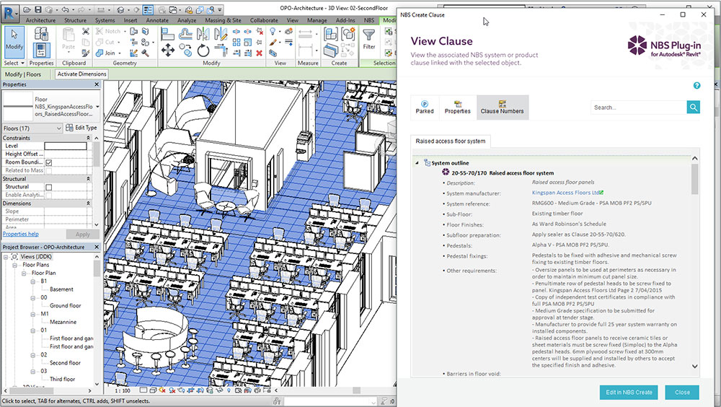This screenshot has height=407, width=721.
Task: Click the Edit in NBS Create button
Action: coord(629,393)
